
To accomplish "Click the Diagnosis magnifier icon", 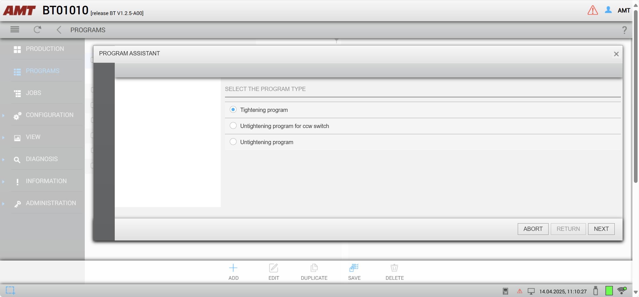I will pos(17,160).
